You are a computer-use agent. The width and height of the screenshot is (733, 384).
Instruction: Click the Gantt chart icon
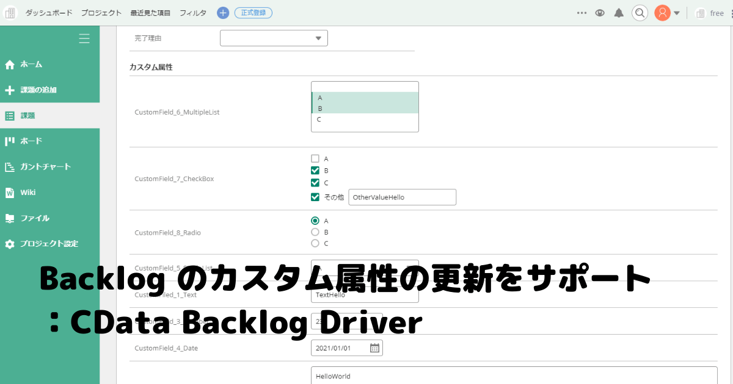pyautogui.click(x=9, y=167)
